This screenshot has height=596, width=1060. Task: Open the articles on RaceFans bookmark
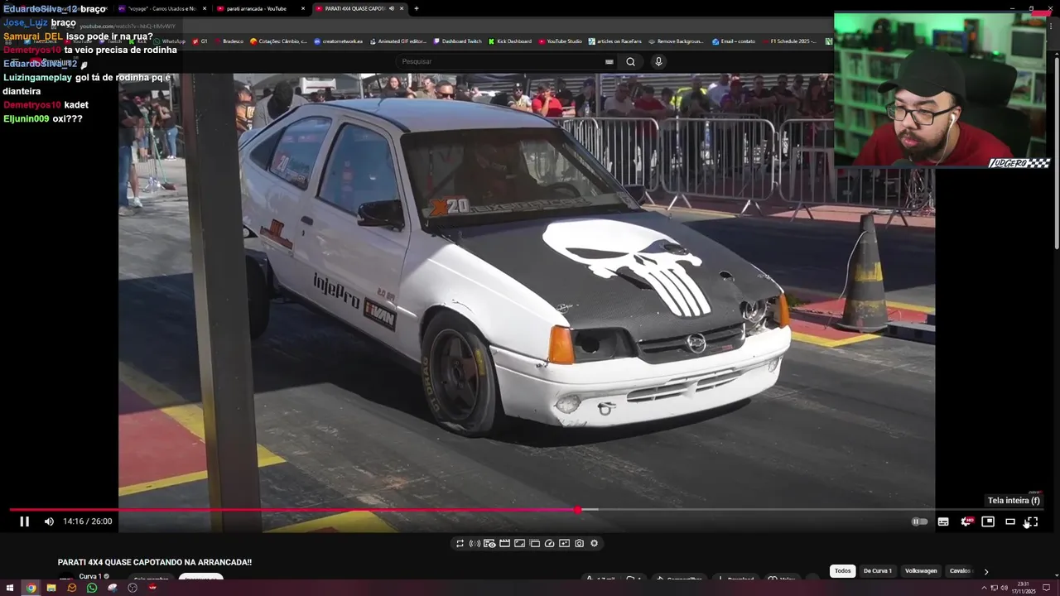tap(615, 41)
